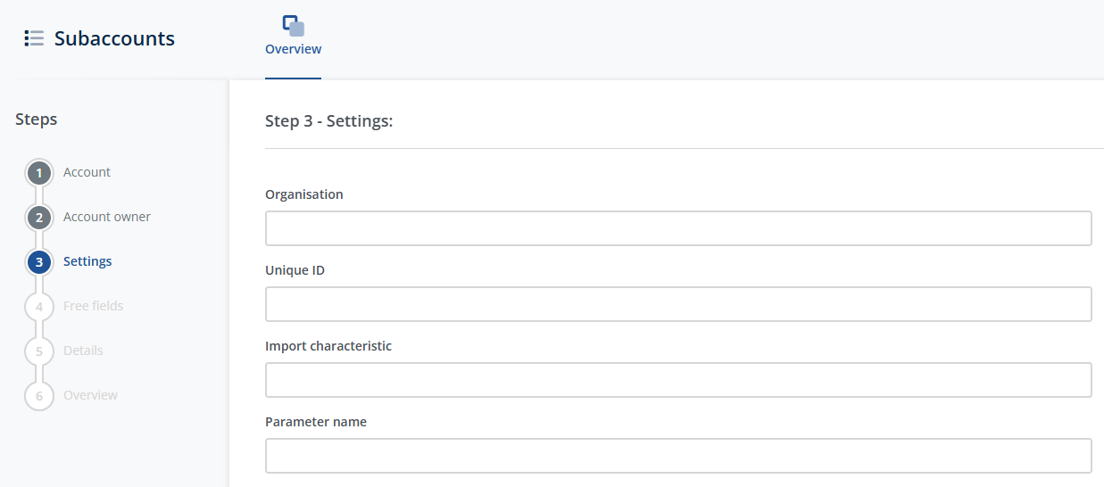This screenshot has height=487, width=1104.
Task: Click step number 6 circle
Action: 39,396
